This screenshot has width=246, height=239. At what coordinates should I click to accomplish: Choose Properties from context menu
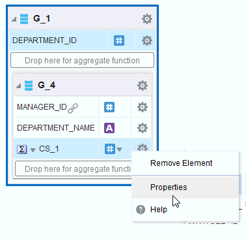185,187
